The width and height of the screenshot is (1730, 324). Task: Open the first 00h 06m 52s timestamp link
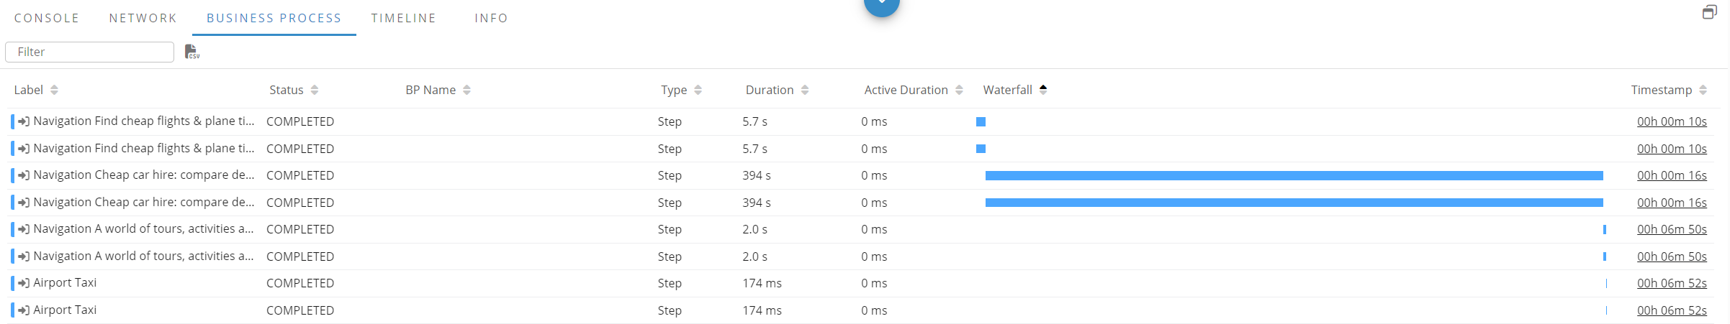tap(1672, 283)
